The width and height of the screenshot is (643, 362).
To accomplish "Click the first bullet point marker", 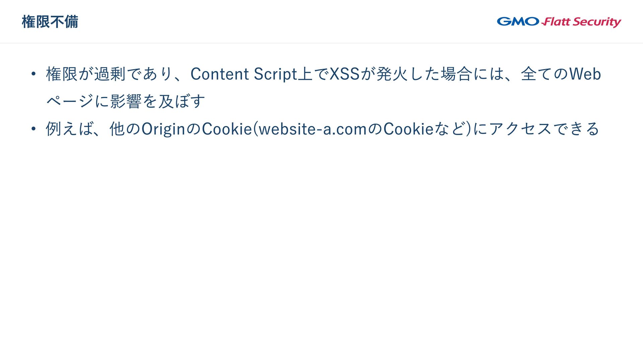I will [33, 74].
